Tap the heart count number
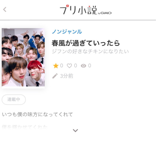This screenshot has width=156, height=144. (x=75, y=66)
